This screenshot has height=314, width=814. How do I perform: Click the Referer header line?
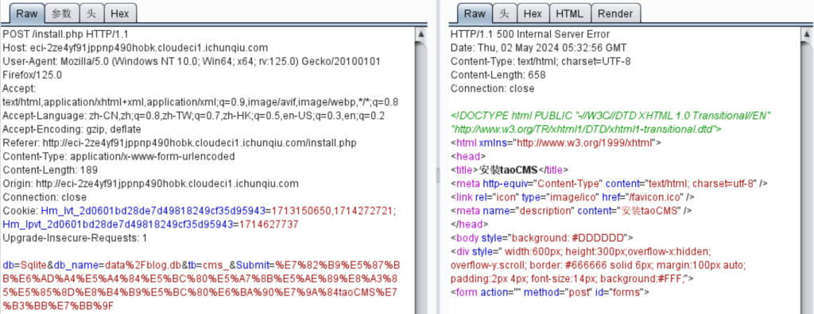[180, 143]
